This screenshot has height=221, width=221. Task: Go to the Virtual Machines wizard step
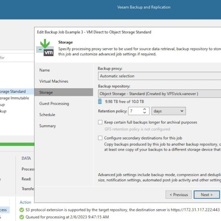pos(54,81)
